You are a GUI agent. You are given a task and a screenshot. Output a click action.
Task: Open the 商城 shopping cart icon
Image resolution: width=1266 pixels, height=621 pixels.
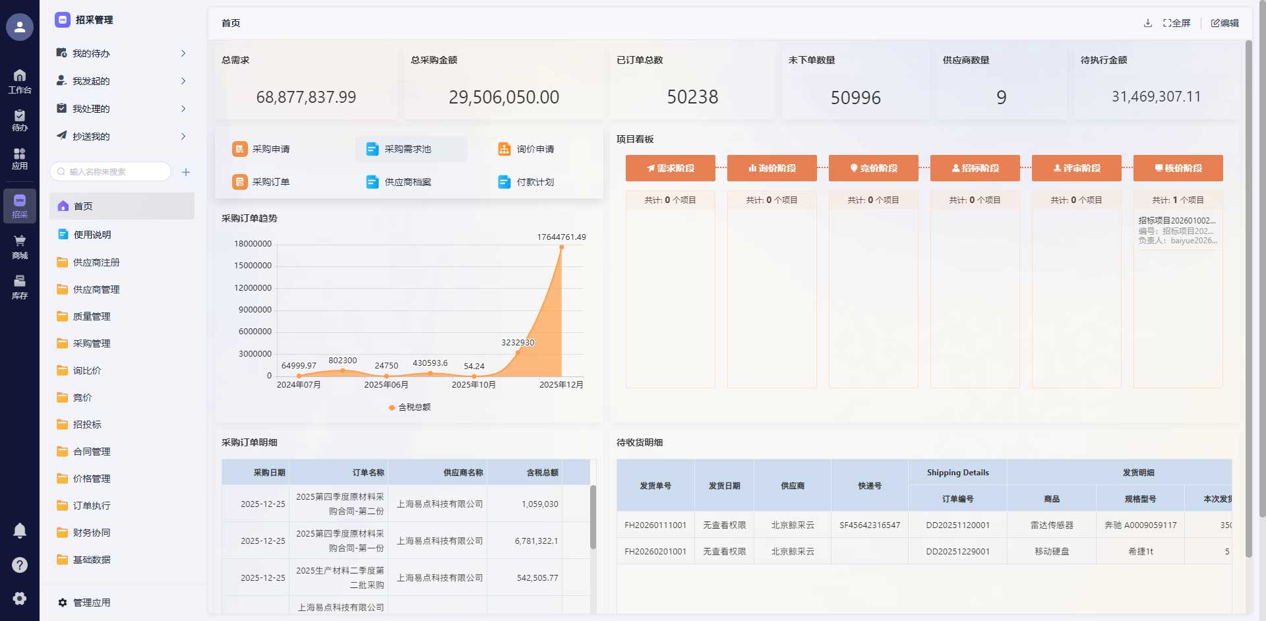coord(20,247)
